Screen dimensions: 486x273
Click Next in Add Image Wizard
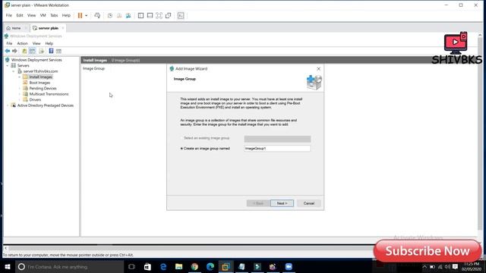(x=282, y=203)
